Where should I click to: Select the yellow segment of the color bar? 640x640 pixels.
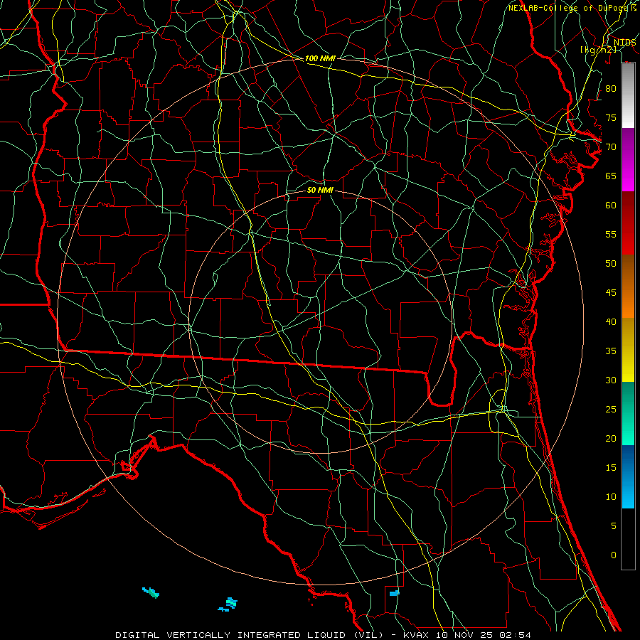click(x=628, y=350)
